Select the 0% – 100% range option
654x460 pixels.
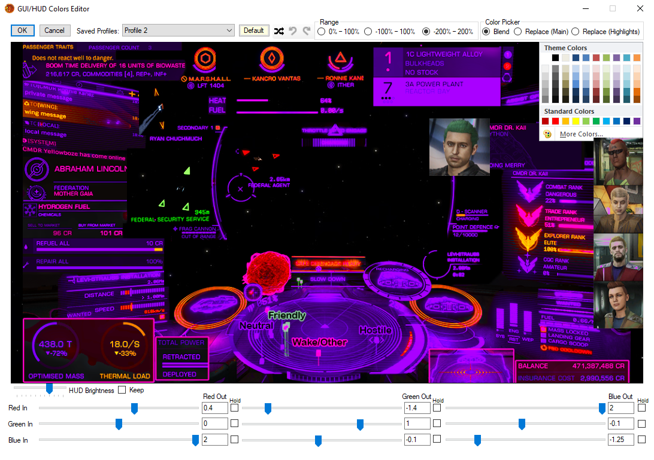pos(321,32)
